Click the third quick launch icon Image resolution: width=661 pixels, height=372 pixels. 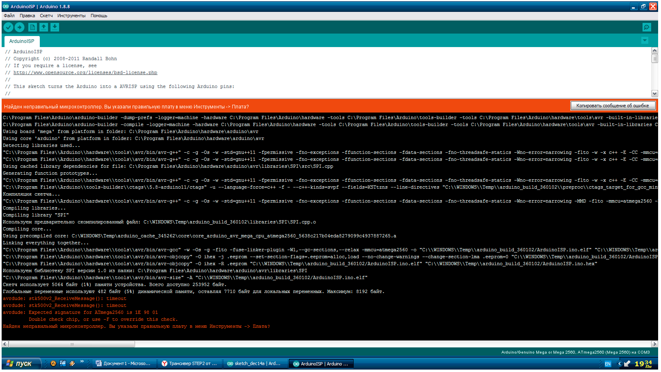click(x=72, y=363)
